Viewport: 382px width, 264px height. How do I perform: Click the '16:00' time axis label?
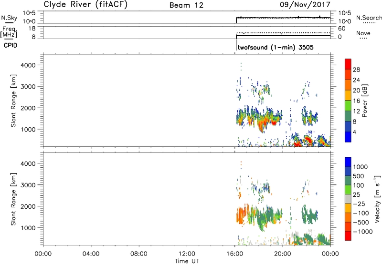tap(234, 254)
